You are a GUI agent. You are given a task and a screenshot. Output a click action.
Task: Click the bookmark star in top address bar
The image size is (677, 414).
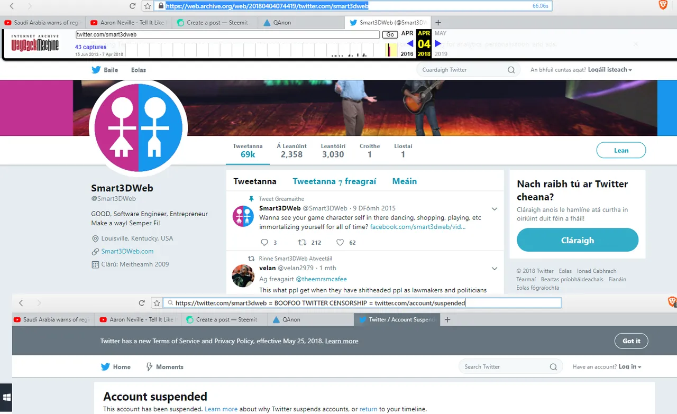148,6
